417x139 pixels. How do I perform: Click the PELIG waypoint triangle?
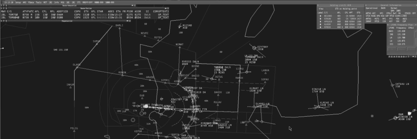[x=74, y=131]
